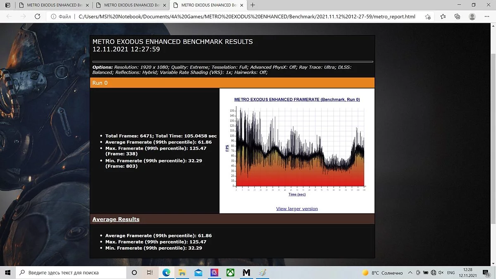Open Cortana circle on taskbar
This screenshot has height=279, width=496.
[134, 273]
